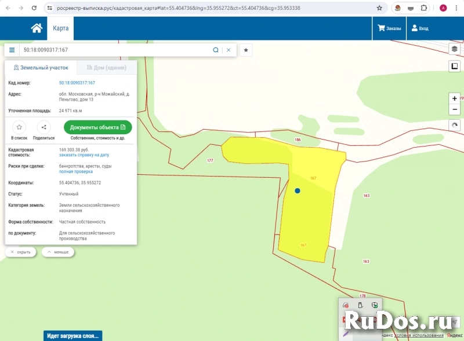Zoom in the map with the plus button
The height and width of the screenshot is (341, 464).
(x=455, y=98)
